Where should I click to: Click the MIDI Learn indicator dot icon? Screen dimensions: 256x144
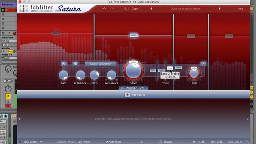(20, 142)
